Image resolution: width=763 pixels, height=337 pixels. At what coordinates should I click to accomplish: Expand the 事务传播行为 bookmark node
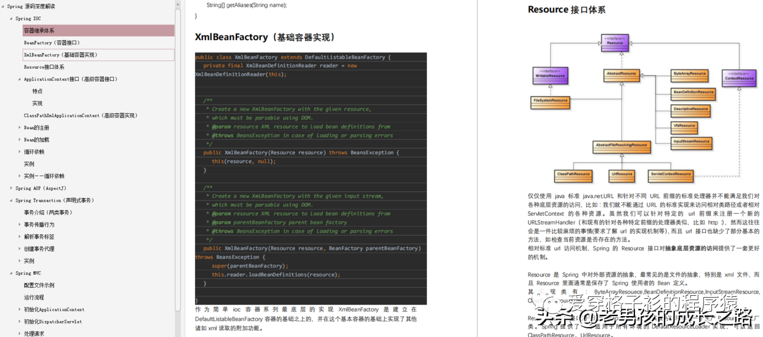pyautogui.click(x=19, y=224)
